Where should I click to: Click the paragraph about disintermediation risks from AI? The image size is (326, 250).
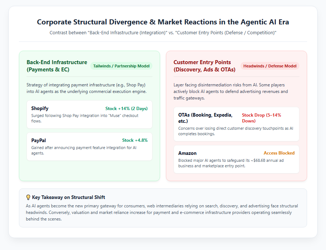click(x=231, y=91)
